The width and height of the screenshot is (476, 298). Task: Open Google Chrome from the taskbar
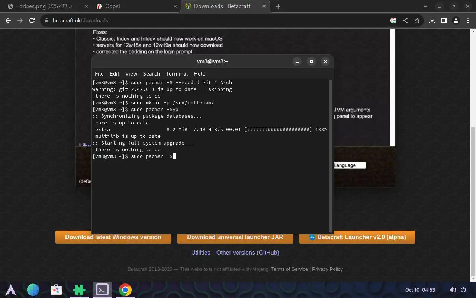tap(125, 289)
